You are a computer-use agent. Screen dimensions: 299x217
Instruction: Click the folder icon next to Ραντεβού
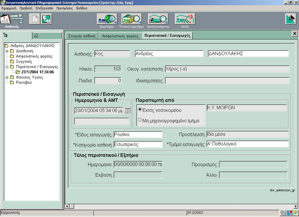(12, 82)
